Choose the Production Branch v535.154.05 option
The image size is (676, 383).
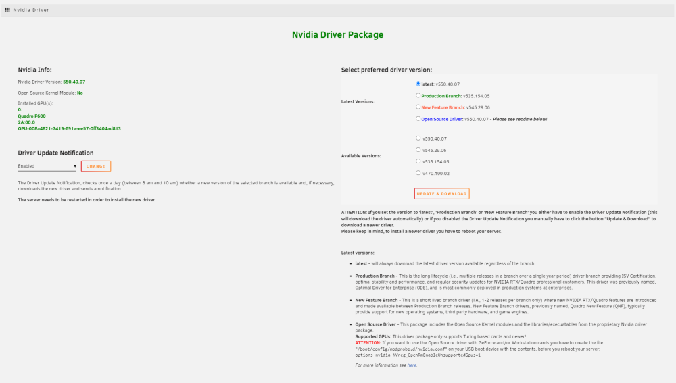418,95
